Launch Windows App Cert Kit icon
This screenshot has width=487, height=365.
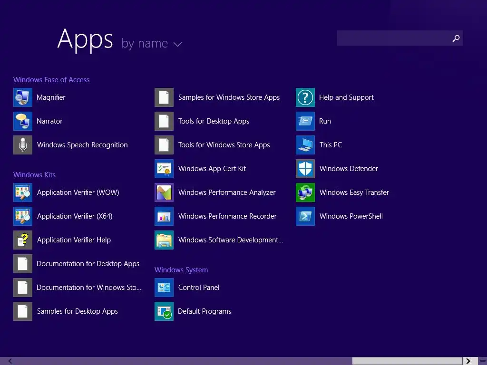coord(164,169)
